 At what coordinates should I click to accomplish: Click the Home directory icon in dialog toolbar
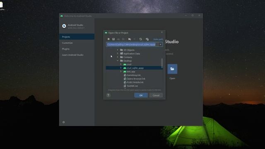pos(108,39)
